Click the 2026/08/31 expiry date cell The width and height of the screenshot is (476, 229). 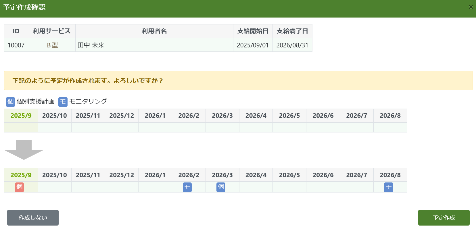click(292, 45)
